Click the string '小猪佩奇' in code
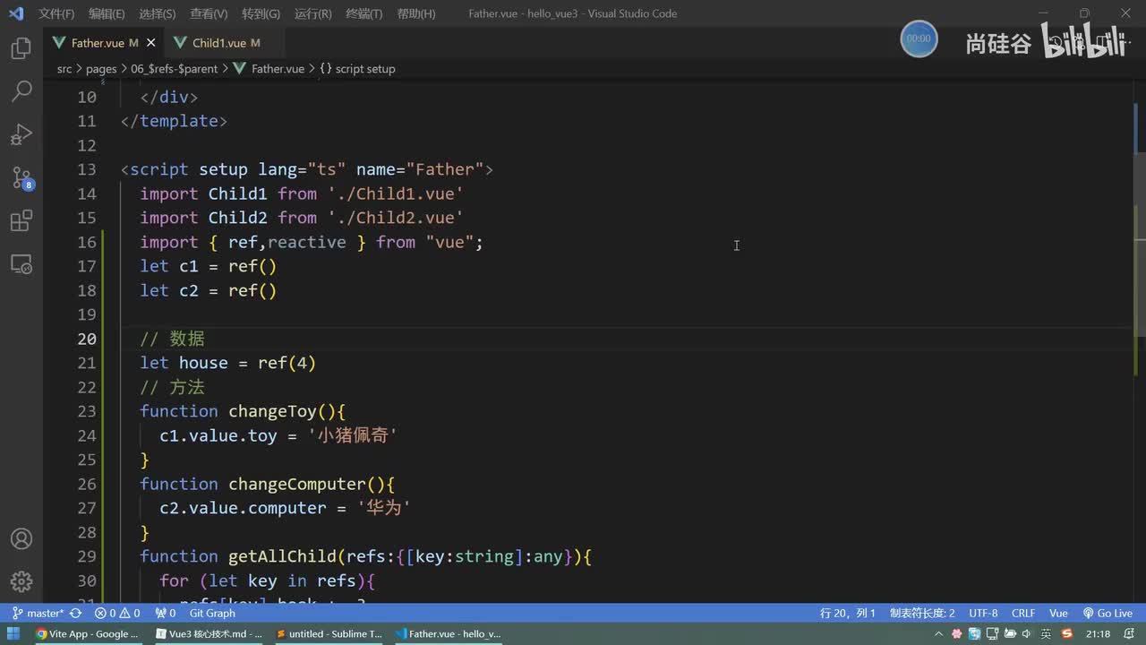Screen dimensions: 1146x645 pos(353,435)
